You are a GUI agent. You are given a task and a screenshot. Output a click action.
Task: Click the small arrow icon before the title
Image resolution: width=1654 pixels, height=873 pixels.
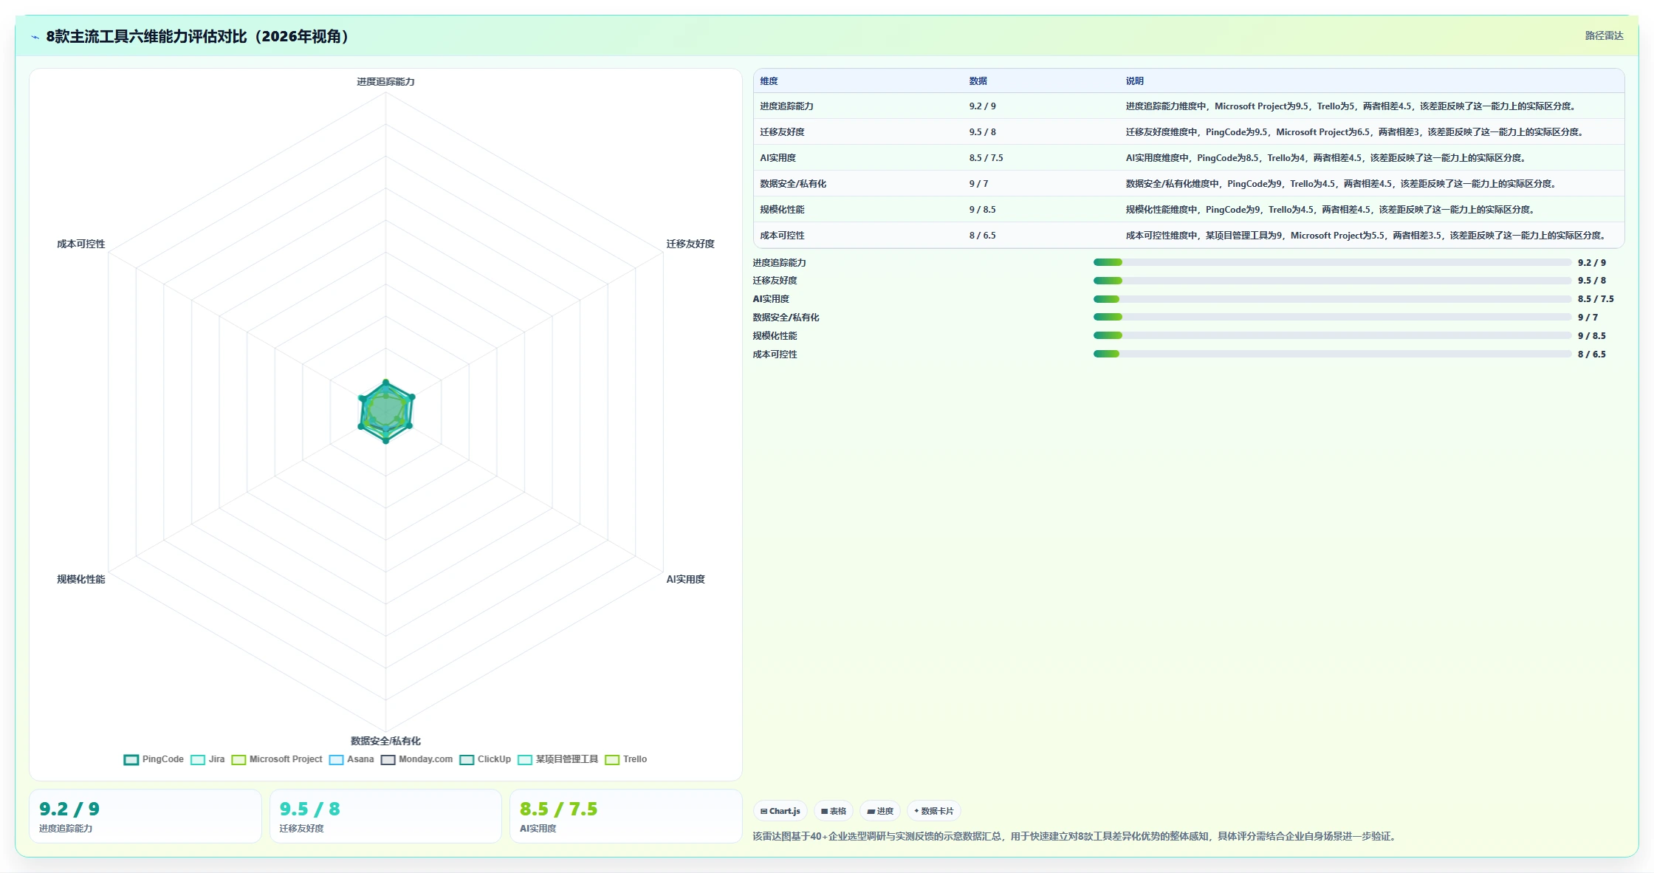(x=35, y=37)
